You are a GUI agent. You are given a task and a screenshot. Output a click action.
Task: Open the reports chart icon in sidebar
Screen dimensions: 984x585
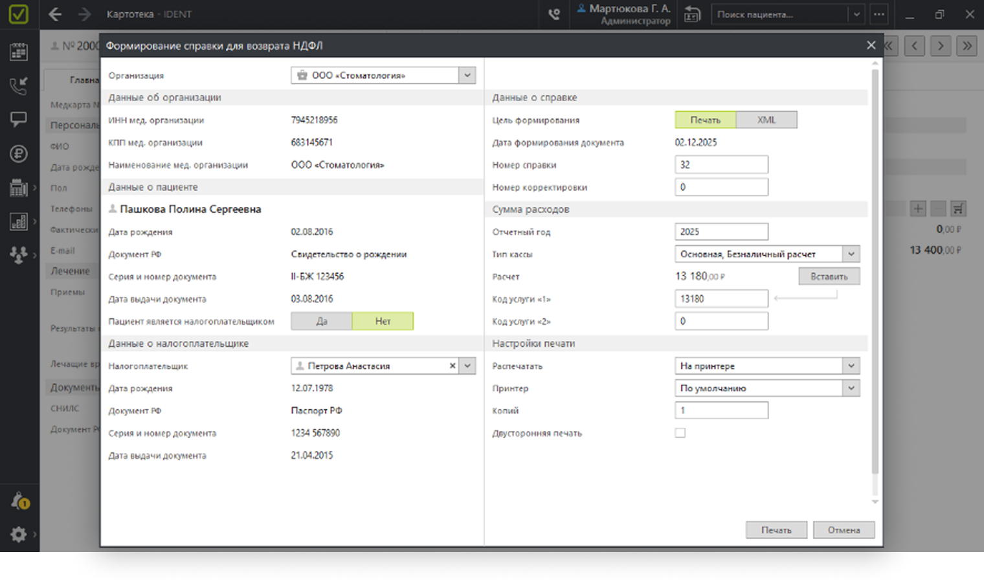click(19, 221)
